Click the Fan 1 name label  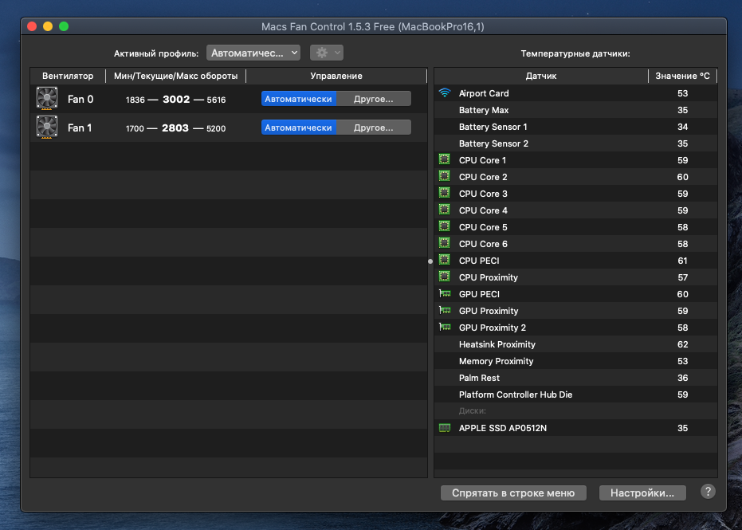80,128
